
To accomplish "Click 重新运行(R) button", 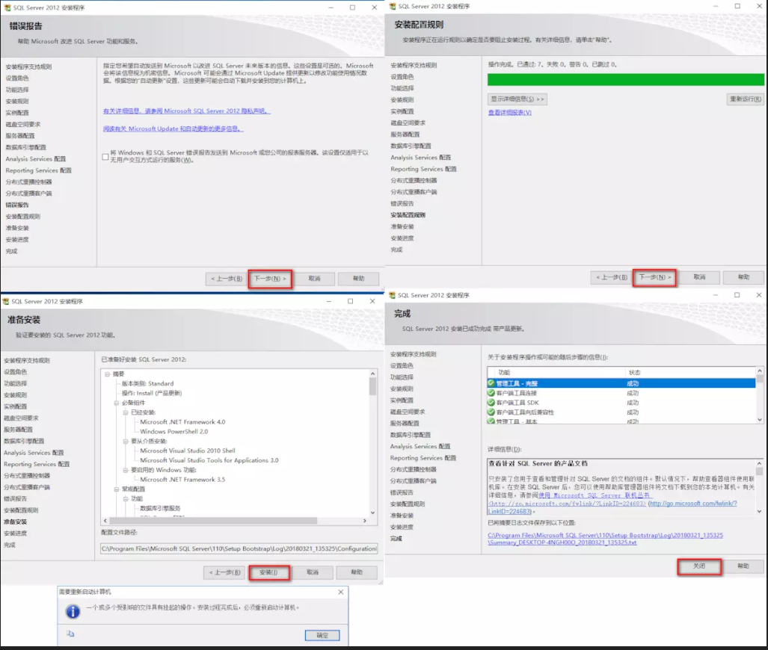I will 745,99.
